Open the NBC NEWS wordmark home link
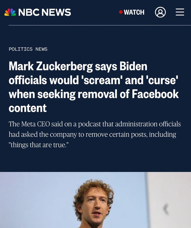The image size is (191, 228). click(x=45, y=12)
